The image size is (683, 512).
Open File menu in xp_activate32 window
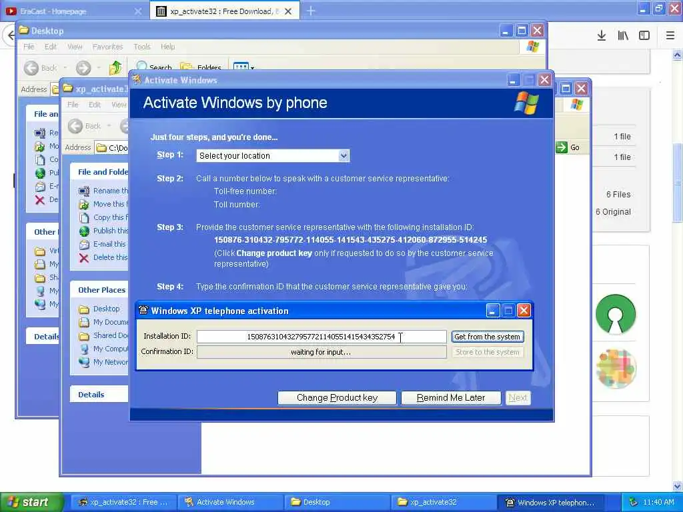pos(73,105)
